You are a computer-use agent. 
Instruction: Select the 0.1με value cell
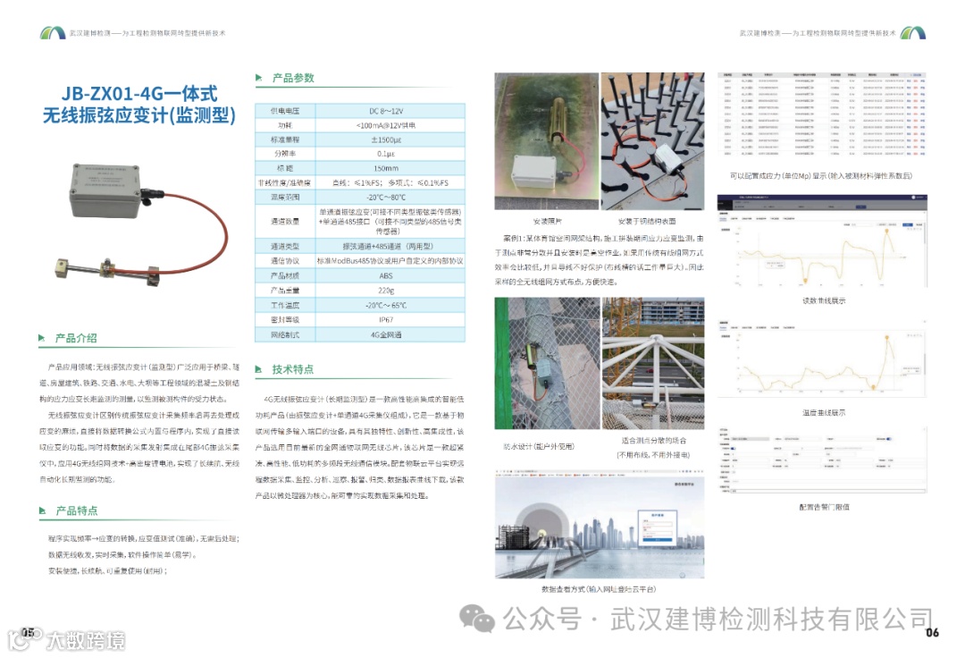tap(390, 153)
